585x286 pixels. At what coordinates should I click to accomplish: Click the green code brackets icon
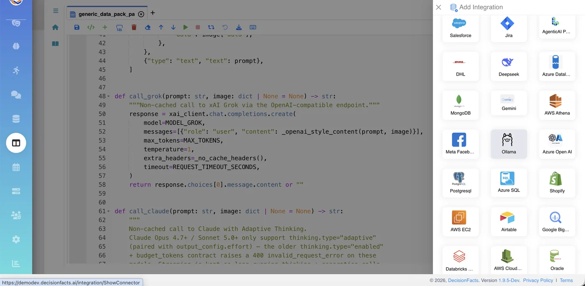click(91, 27)
